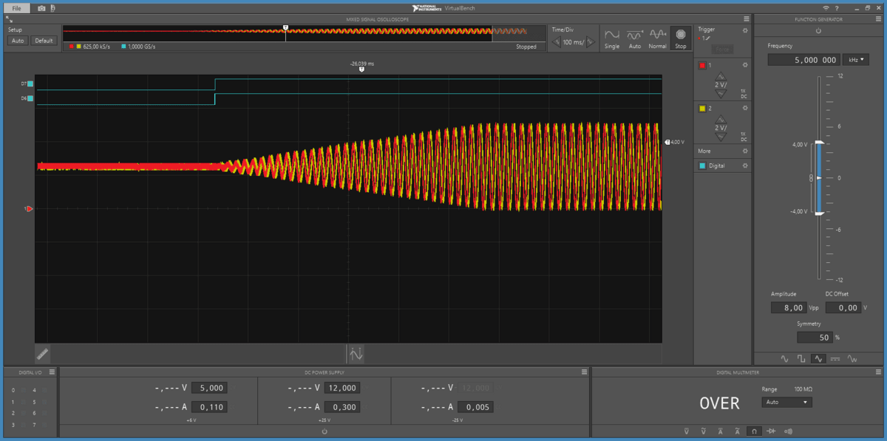Select continuity multimeter mode
This screenshot has height=441, width=887.
pos(788,431)
